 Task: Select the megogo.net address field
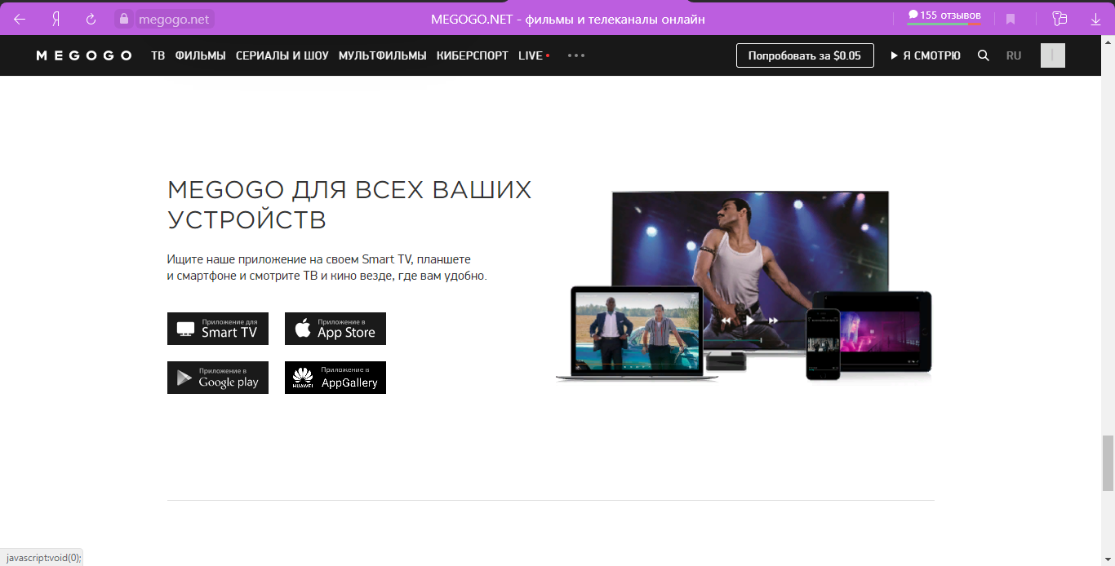pos(173,19)
